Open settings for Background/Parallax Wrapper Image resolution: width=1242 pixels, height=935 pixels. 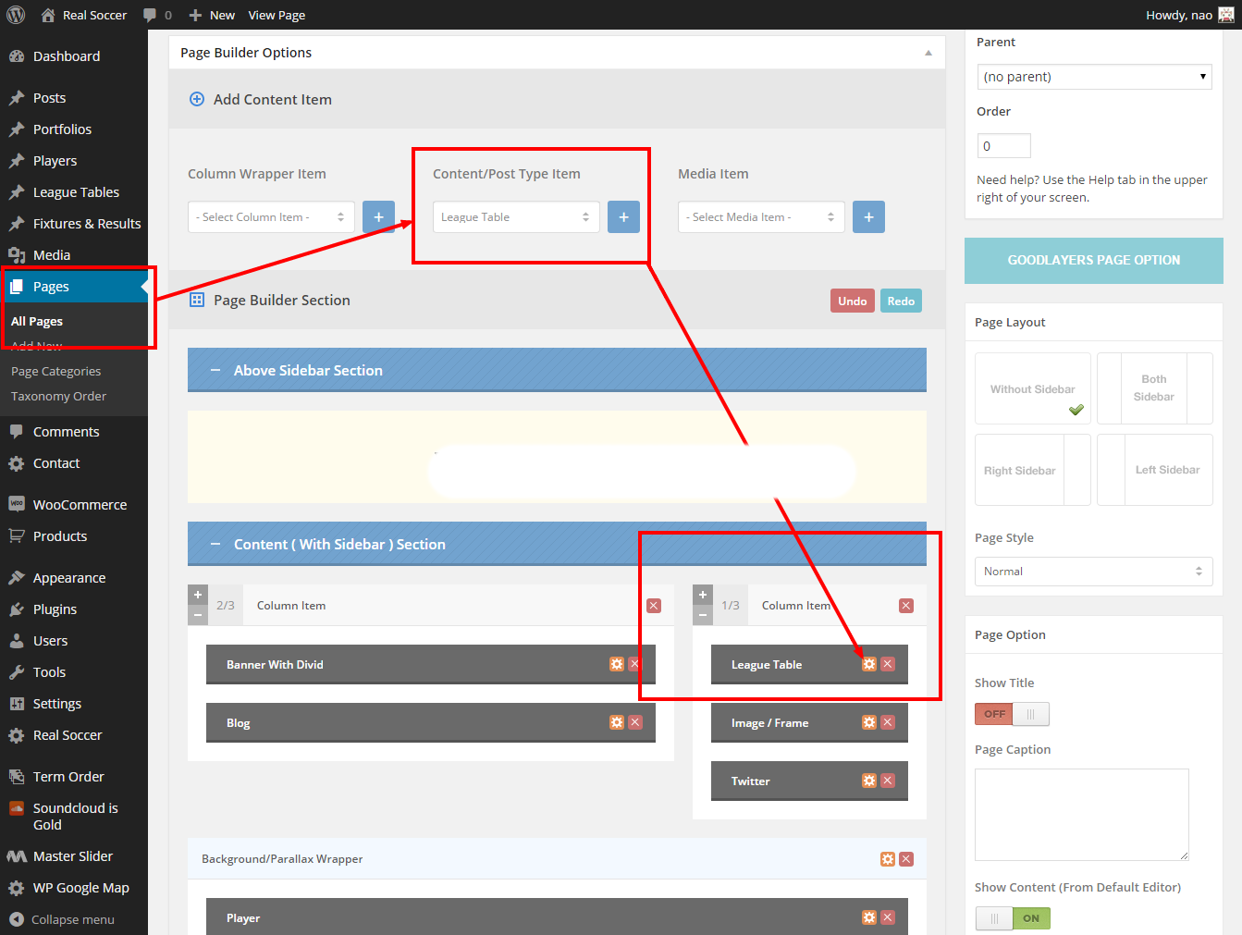(888, 859)
